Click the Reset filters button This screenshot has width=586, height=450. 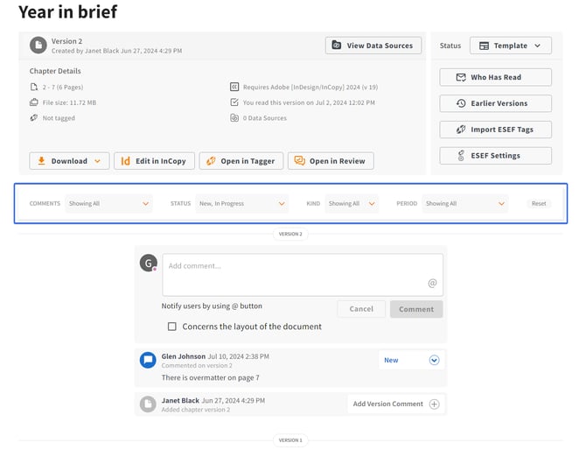[539, 203]
